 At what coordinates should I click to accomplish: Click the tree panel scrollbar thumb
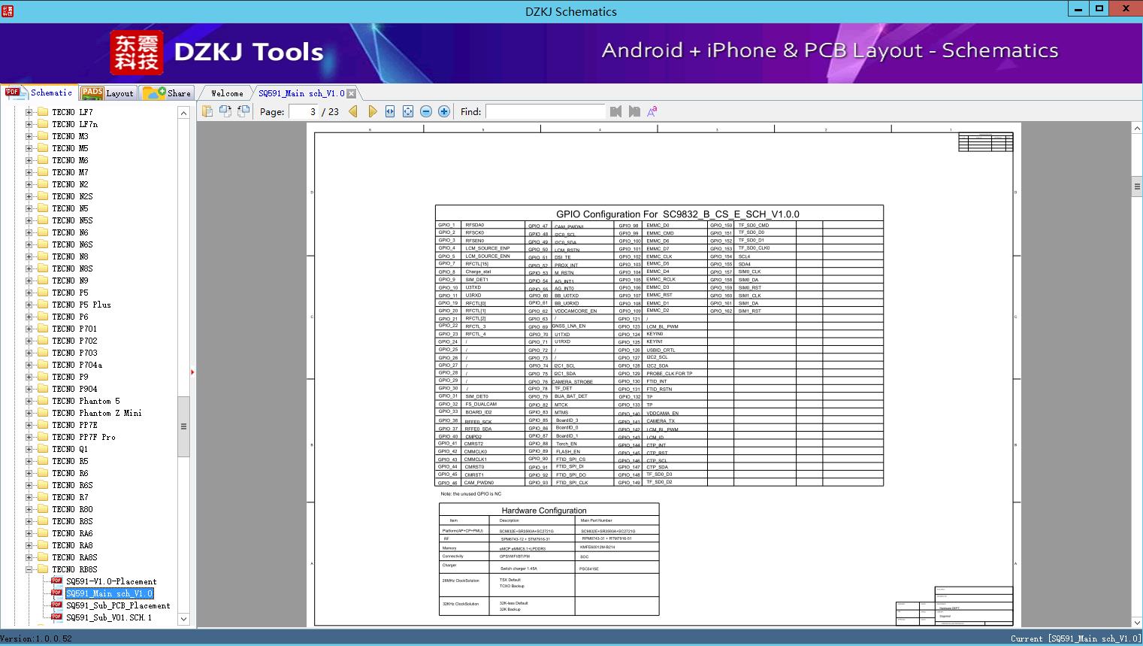coord(183,426)
